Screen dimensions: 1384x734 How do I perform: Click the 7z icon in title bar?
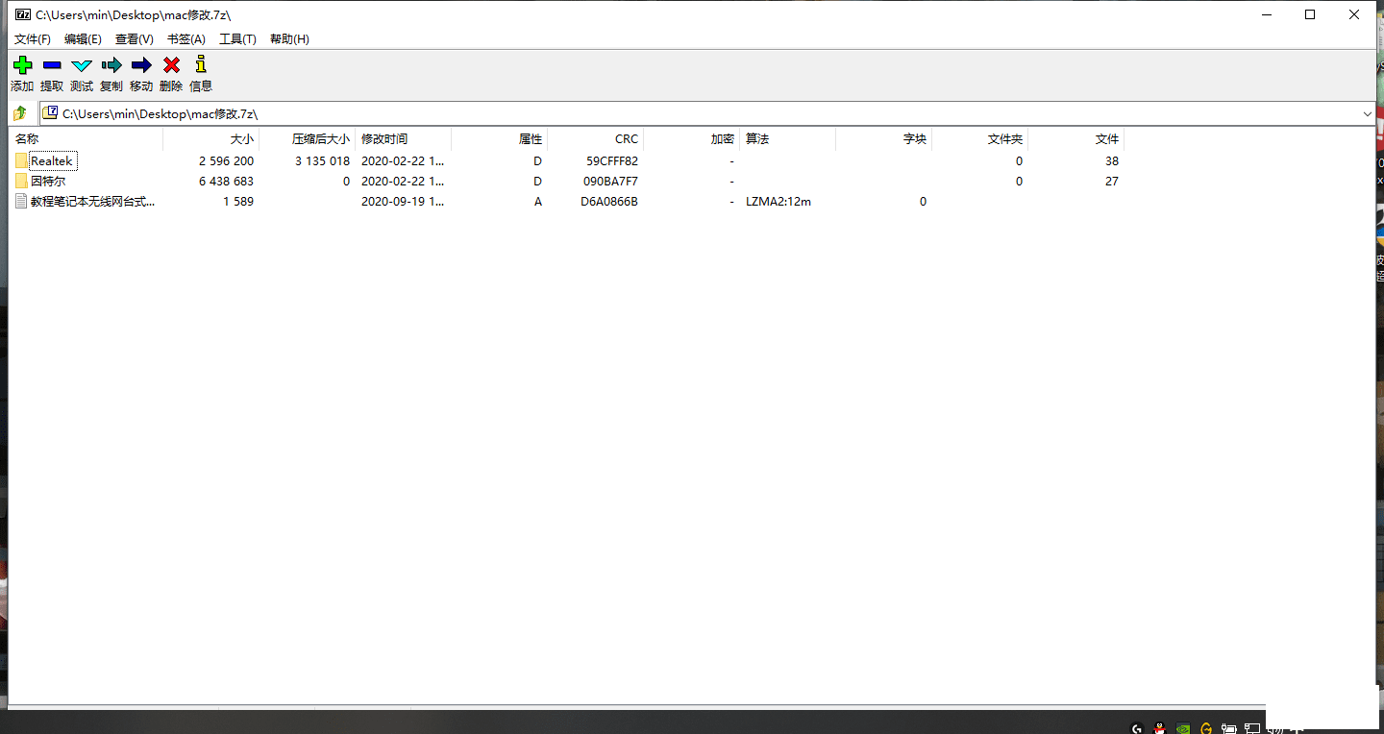click(x=22, y=14)
